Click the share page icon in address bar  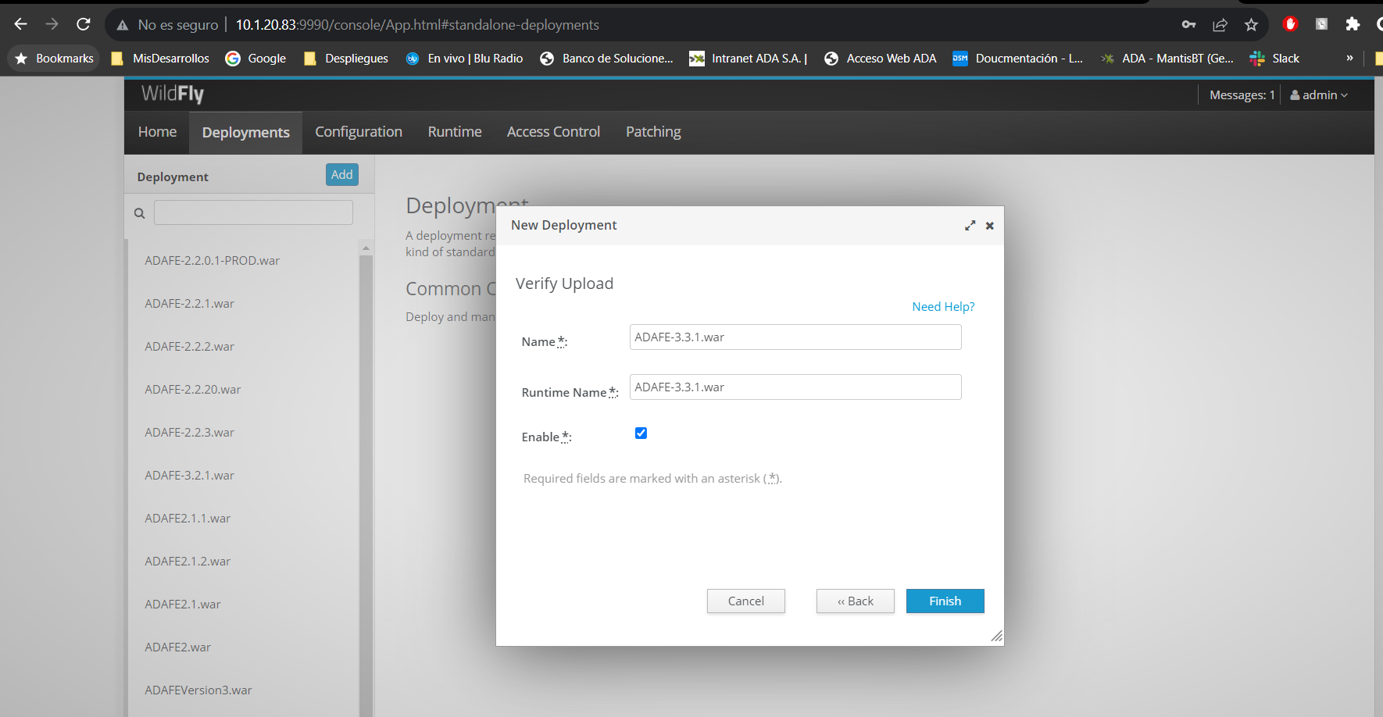click(x=1220, y=24)
